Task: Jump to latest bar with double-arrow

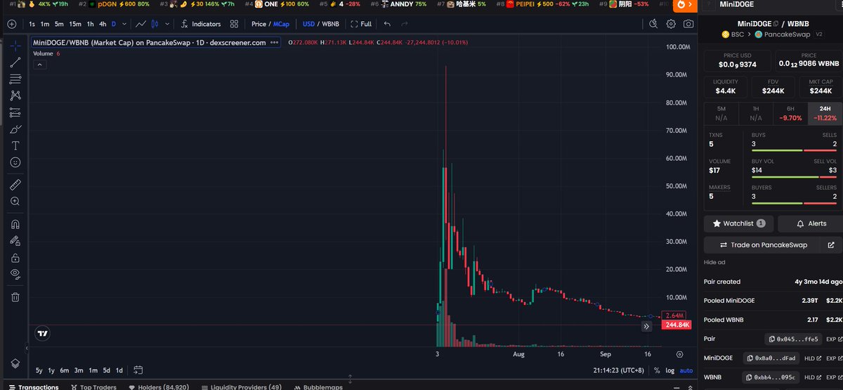Action: click(646, 326)
